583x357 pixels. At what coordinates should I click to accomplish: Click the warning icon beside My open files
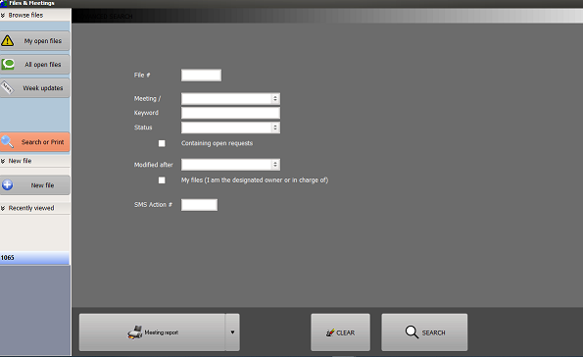[x=8, y=40]
